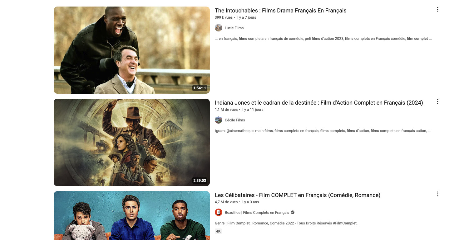Click Cécile Films channel avatar
This screenshot has height=240, width=454.
(219, 120)
